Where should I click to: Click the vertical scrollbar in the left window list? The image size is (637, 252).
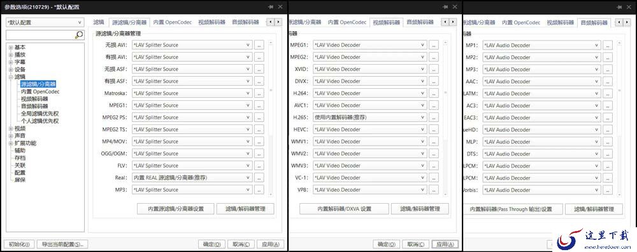click(271, 117)
